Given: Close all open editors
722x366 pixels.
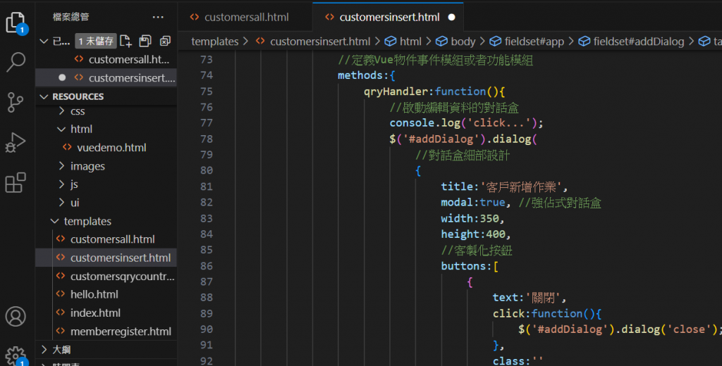Looking at the screenshot, I should [x=165, y=41].
